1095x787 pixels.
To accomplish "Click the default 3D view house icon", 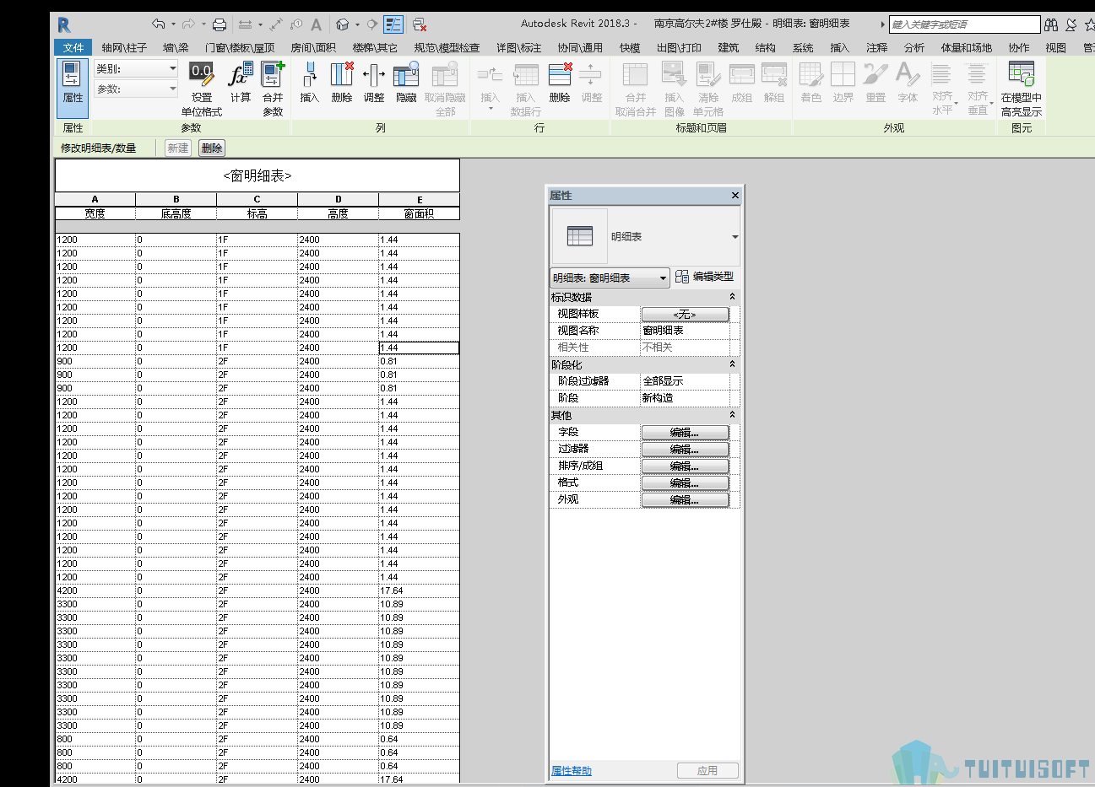I will (x=343, y=24).
